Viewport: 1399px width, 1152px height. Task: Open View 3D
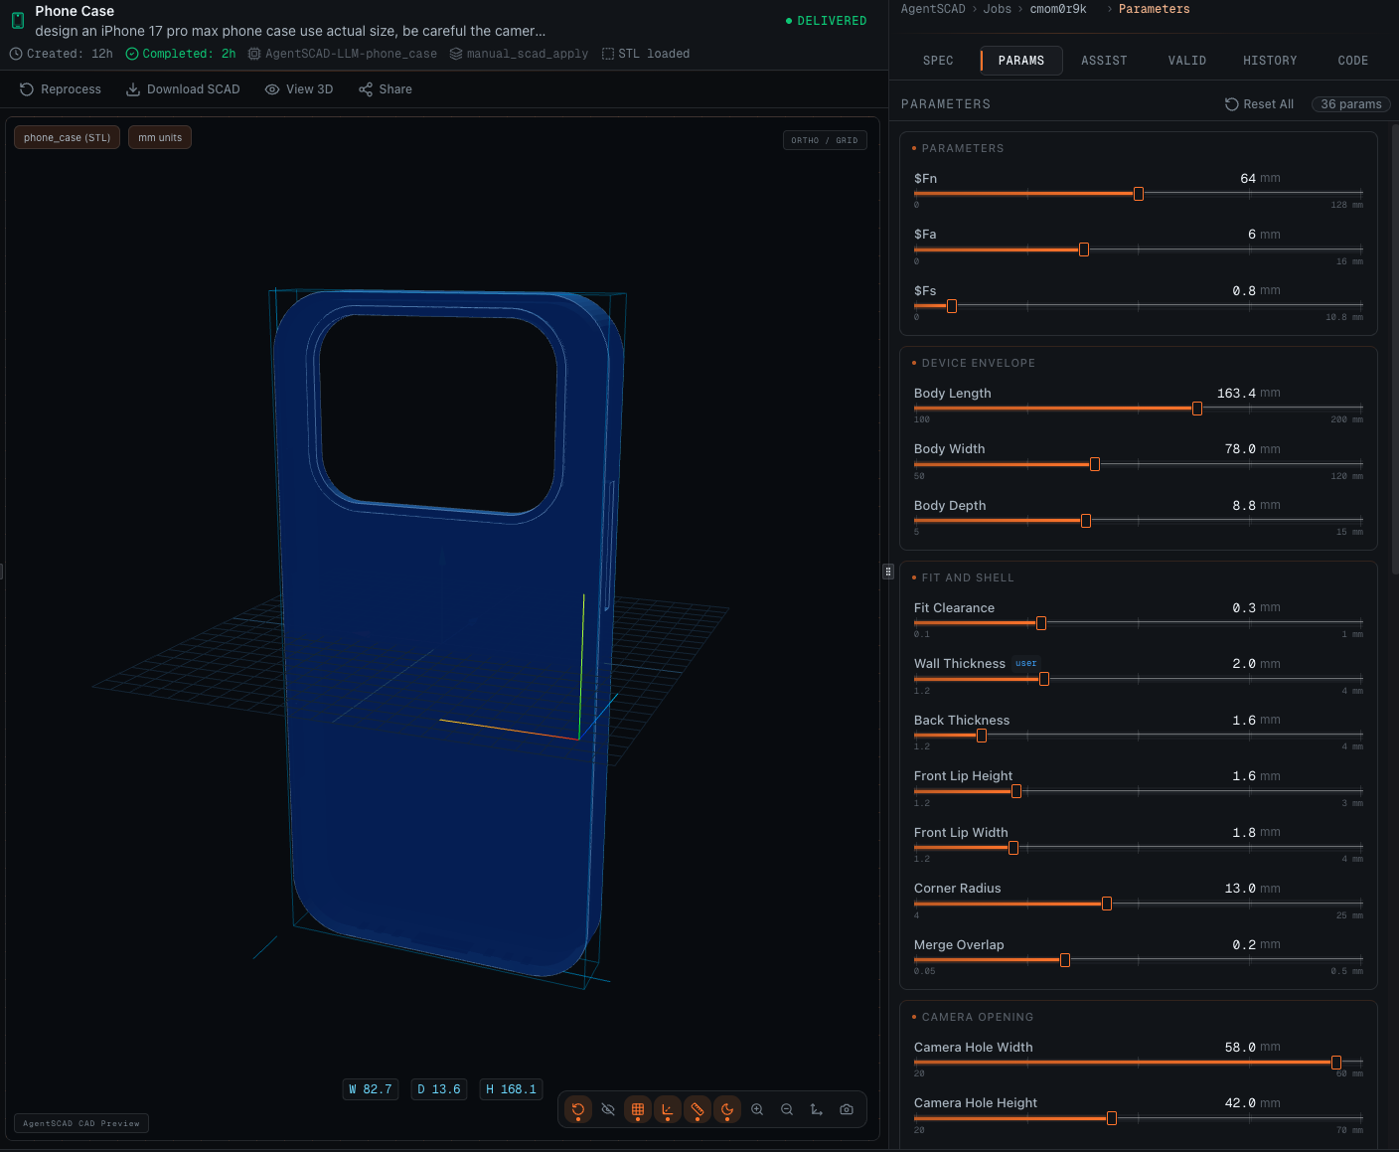pyautogui.click(x=299, y=89)
